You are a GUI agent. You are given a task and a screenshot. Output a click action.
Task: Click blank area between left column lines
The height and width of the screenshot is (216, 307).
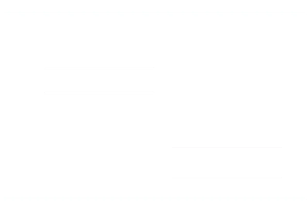pos(99,79)
